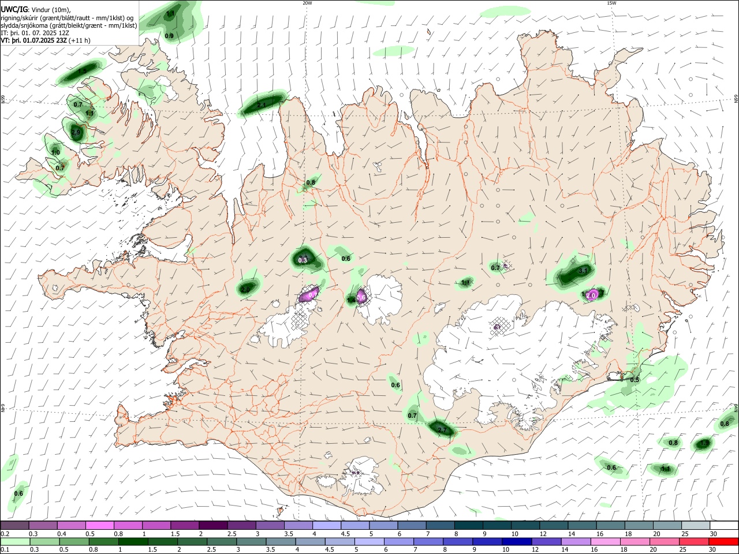Click the 2.7 rain value on the map
Viewport: 739px width, 554px height.
443,430
